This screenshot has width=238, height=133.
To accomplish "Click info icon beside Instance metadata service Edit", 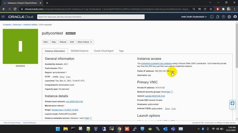I will [91, 118].
